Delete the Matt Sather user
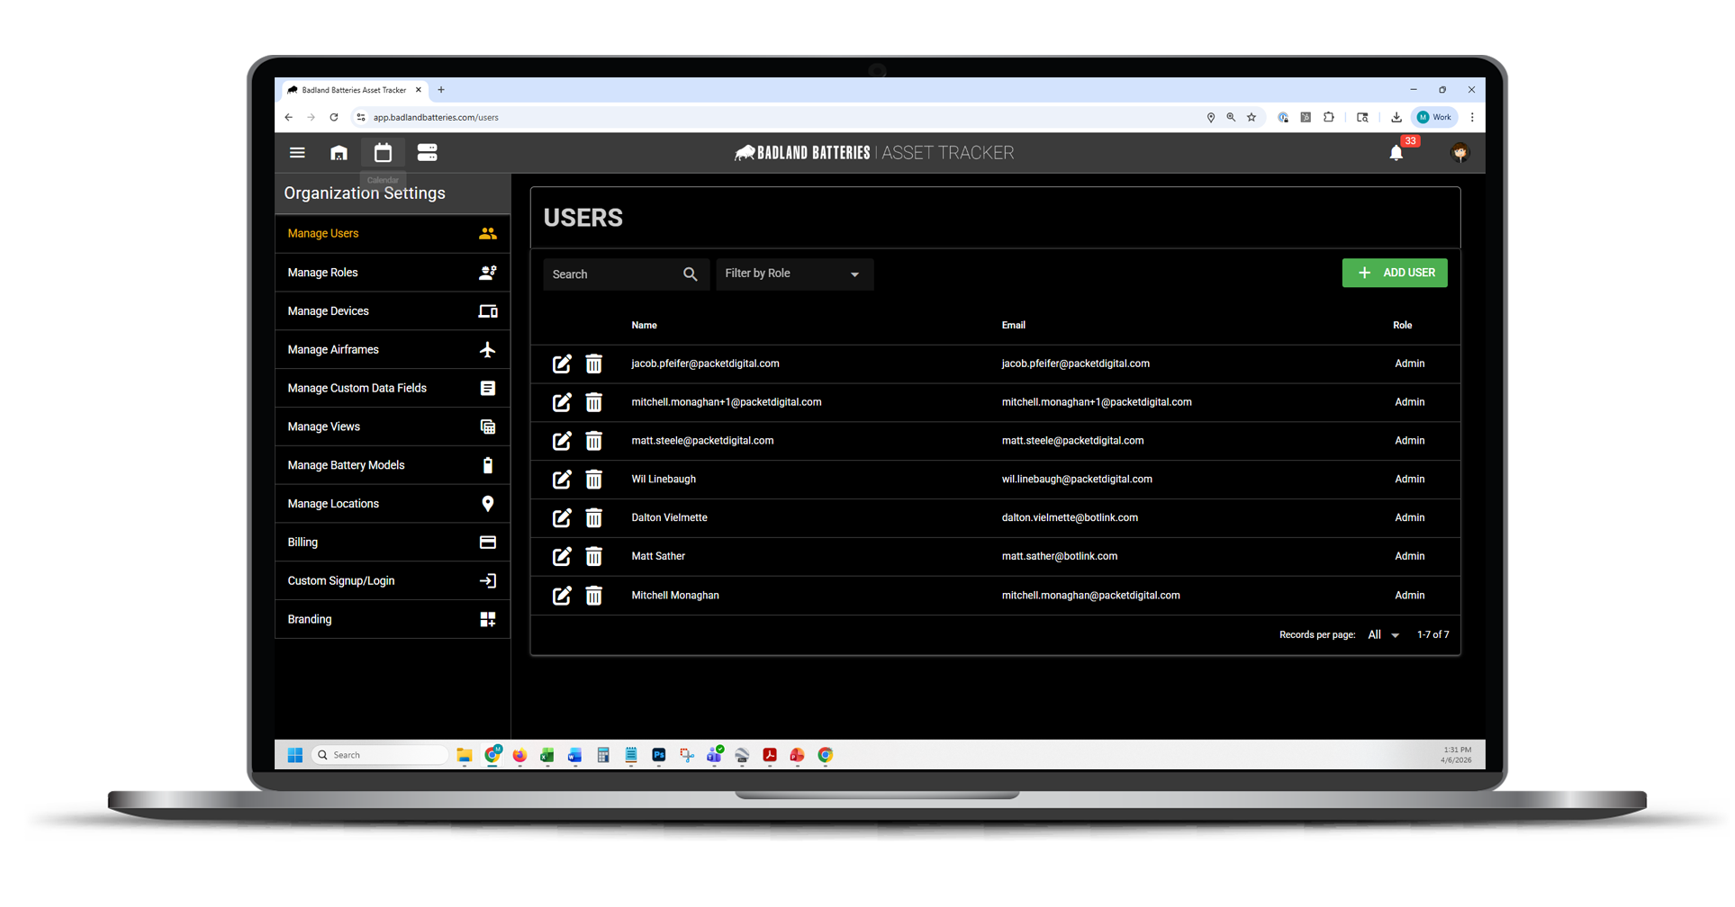Viewport: 1735px width, 907px height. point(593,557)
